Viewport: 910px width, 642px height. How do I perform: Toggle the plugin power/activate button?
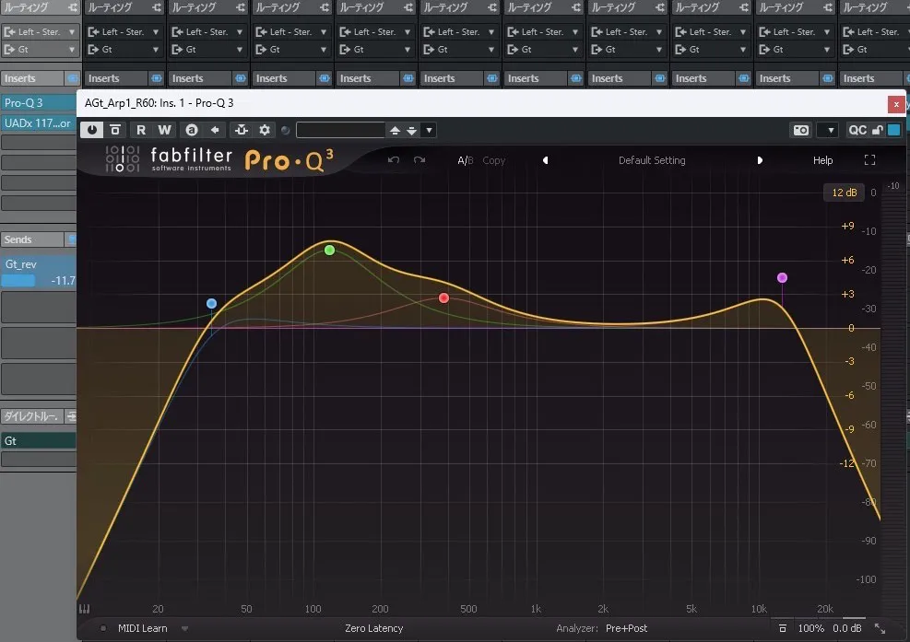coord(92,130)
